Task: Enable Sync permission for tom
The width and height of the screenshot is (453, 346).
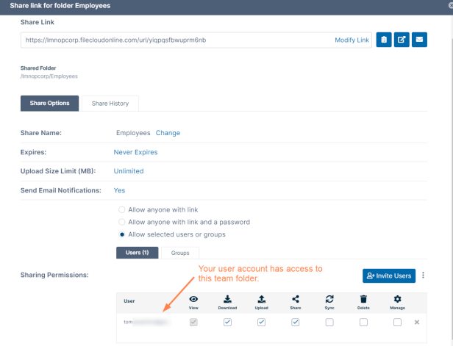Action: click(x=329, y=322)
